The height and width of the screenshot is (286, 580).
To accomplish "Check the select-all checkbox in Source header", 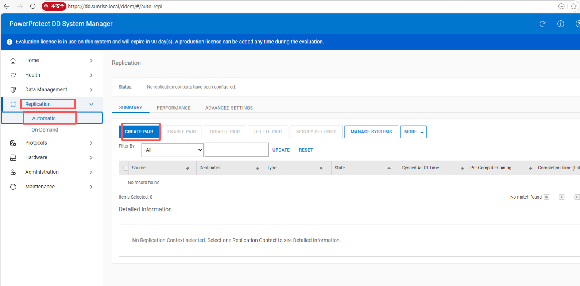I will pyautogui.click(x=126, y=168).
